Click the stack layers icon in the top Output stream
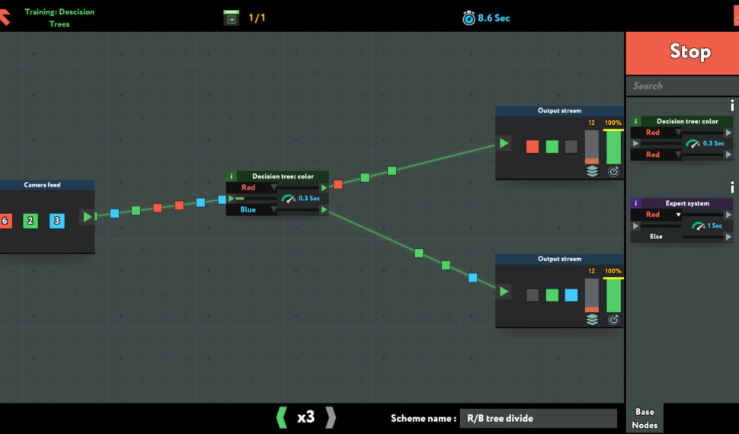 [592, 171]
